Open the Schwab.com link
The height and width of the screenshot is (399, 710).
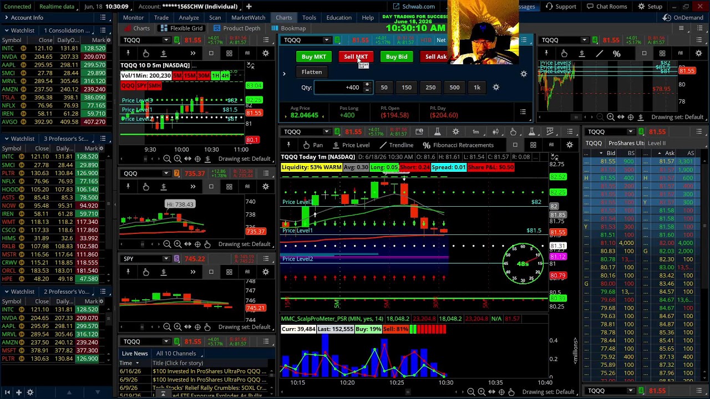414,7
